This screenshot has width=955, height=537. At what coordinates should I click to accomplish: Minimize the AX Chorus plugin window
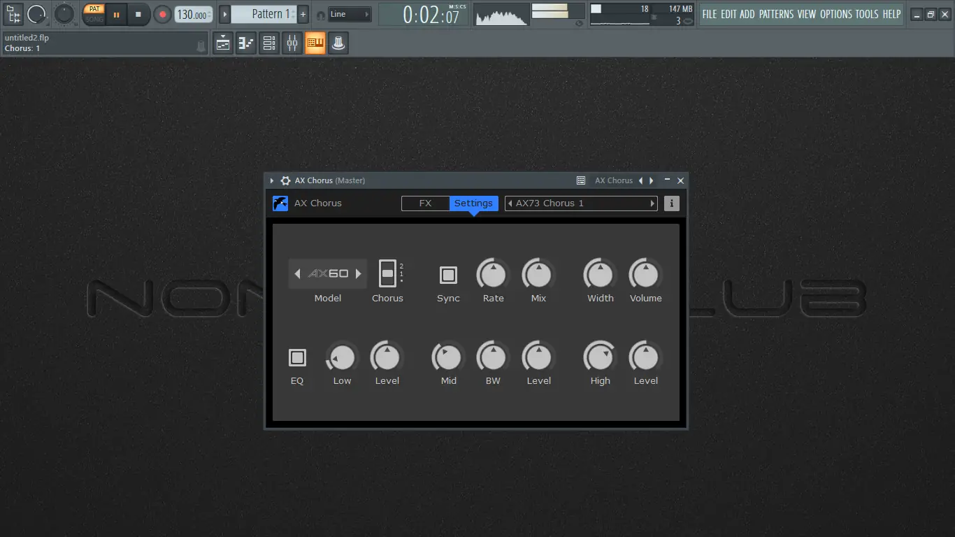tap(667, 180)
